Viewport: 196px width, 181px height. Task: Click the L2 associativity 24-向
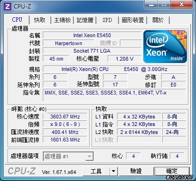tap(174, 132)
